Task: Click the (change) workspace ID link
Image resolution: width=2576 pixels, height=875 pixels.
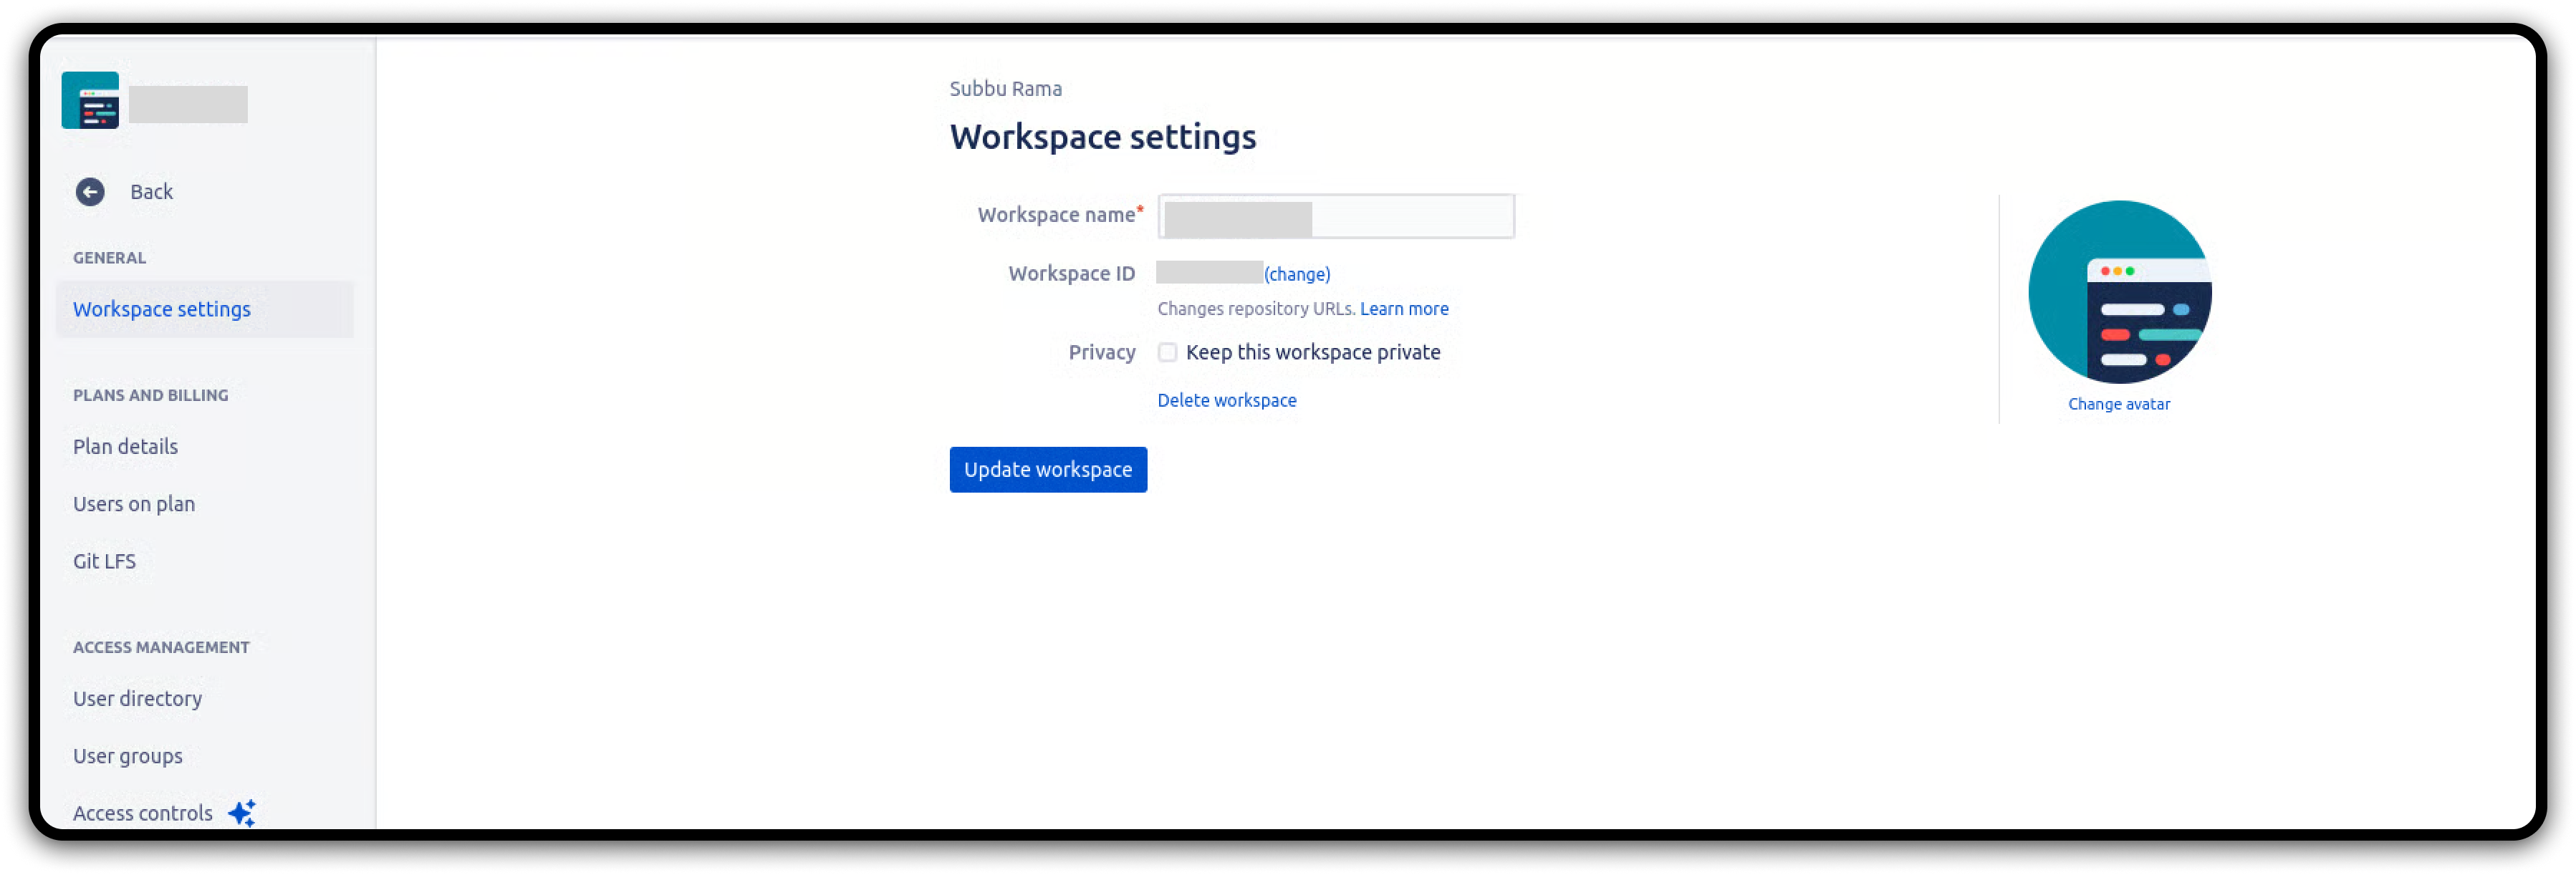Action: [1297, 274]
